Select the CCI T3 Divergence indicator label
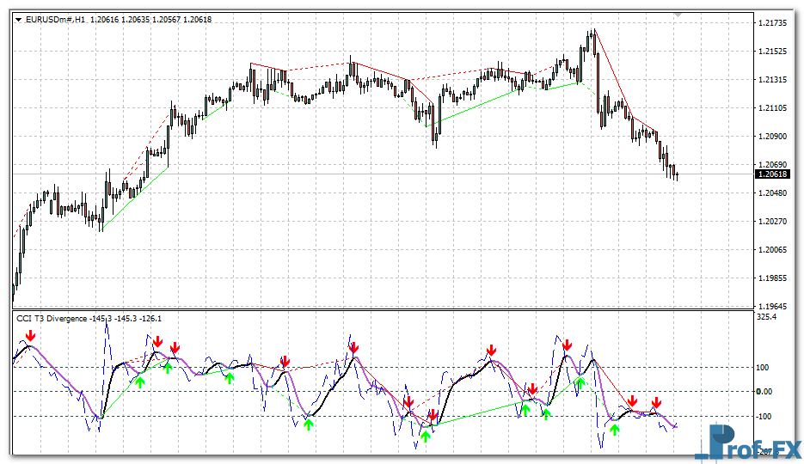Viewport: 804px width, 464px height. [52, 319]
